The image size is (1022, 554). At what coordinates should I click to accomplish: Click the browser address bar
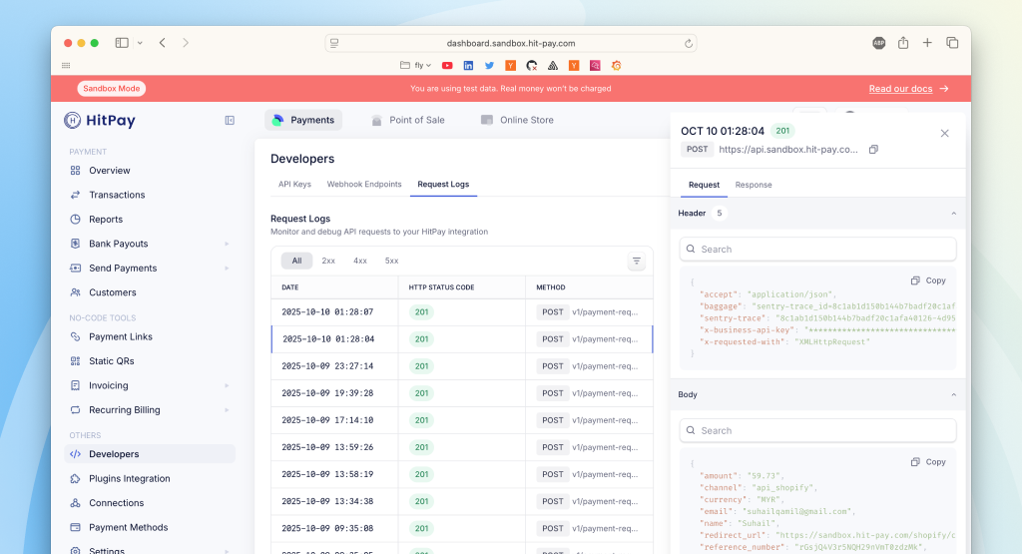pos(510,43)
